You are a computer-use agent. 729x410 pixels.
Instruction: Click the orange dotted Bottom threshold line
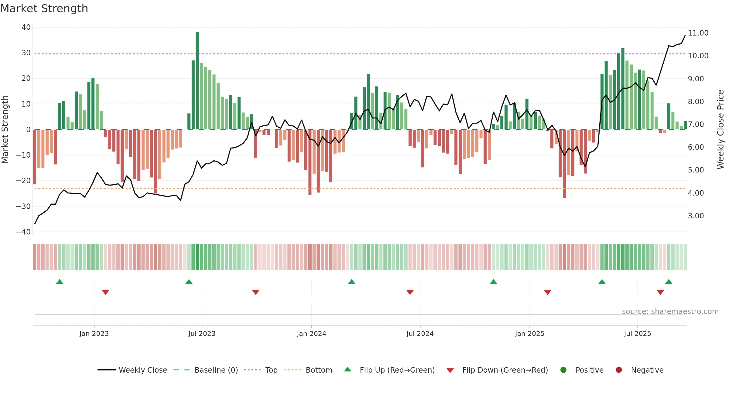[x=360, y=189]
